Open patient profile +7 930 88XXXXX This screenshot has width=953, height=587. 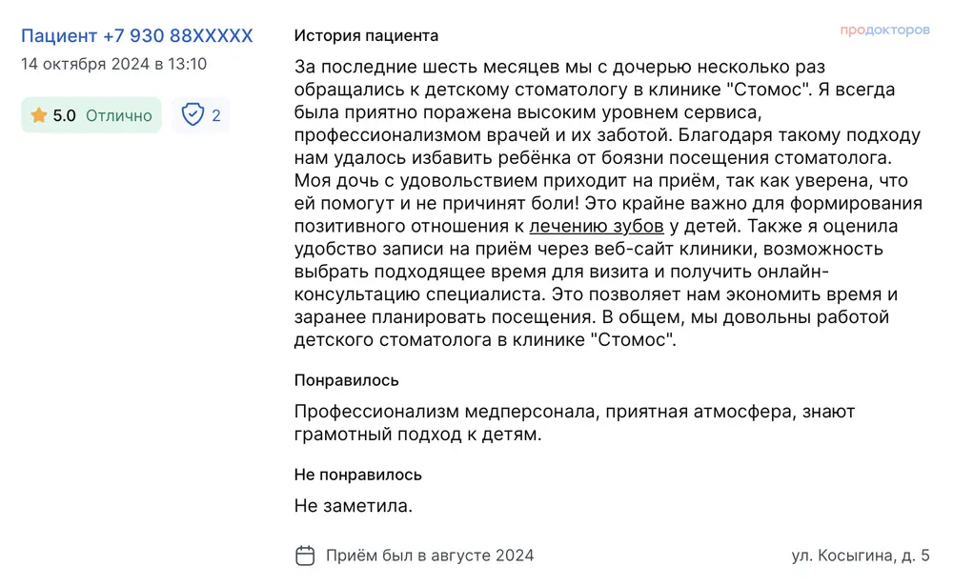[137, 36]
